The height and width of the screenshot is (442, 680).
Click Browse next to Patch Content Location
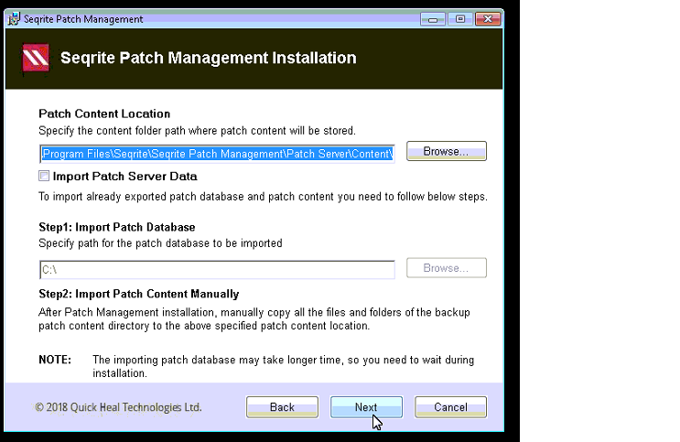[x=447, y=151]
